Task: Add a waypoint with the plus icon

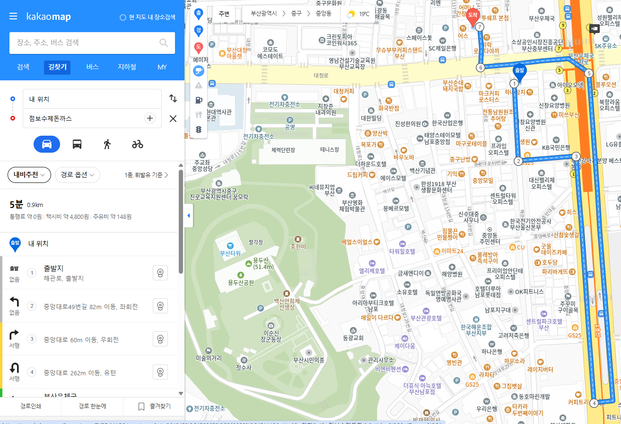Action: point(150,118)
